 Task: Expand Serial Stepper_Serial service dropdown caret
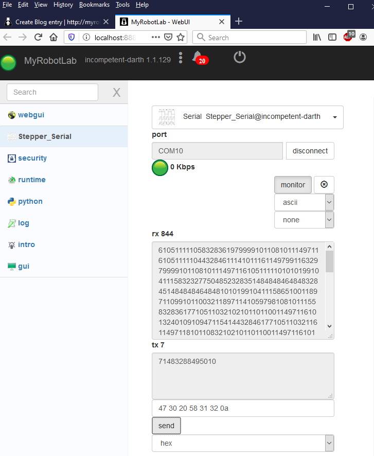335,117
